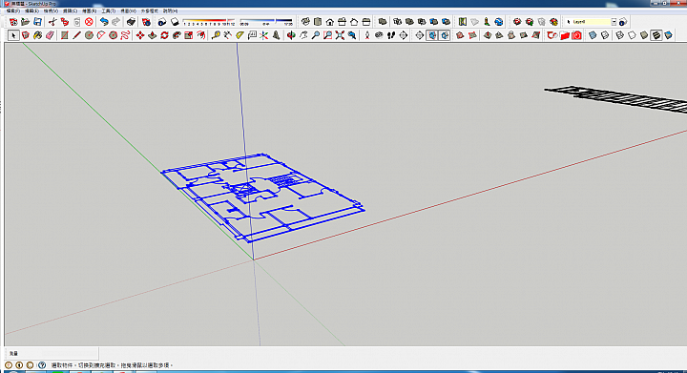Switch to Top standard view
Image resolution: width=687 pixels, height=373 pixels.
pos(318,21)
